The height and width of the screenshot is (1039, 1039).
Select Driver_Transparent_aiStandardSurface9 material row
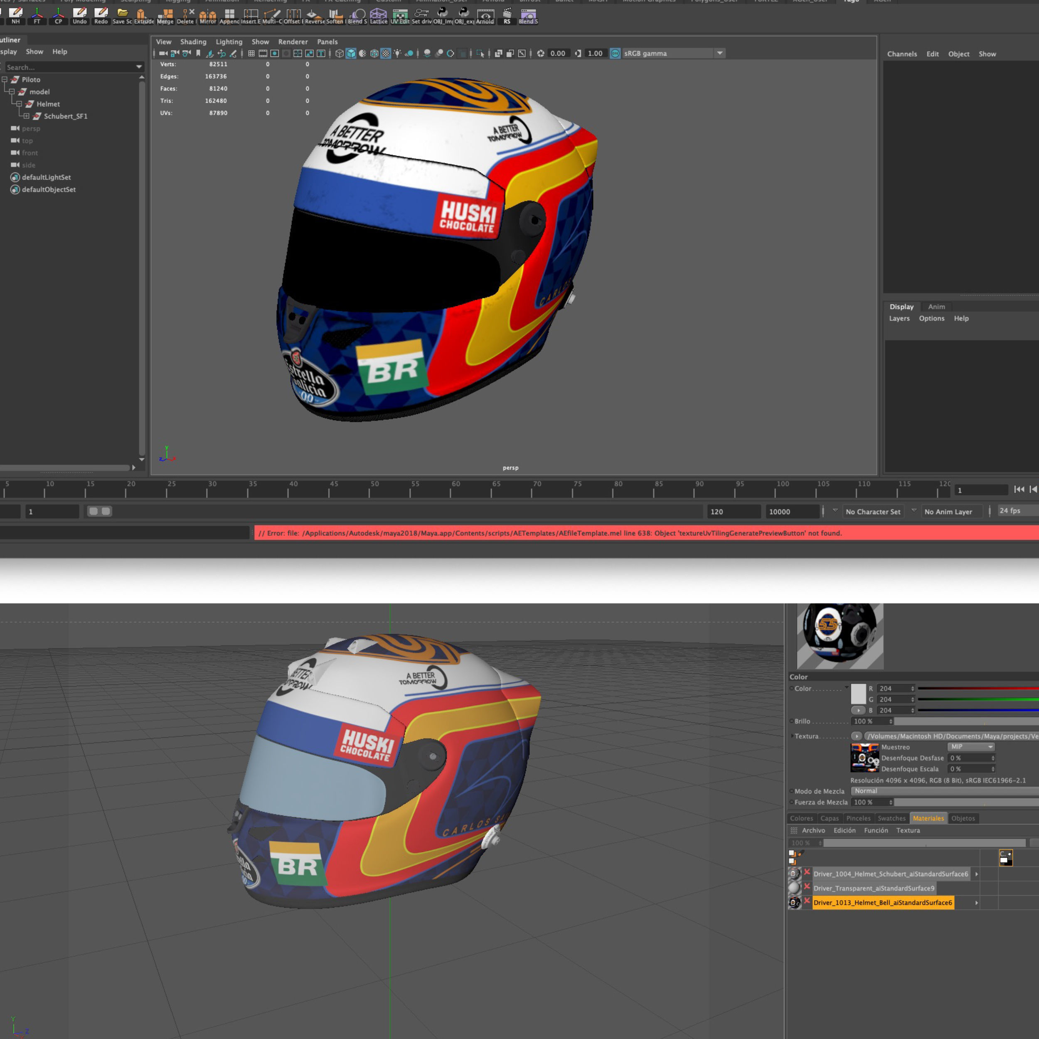pyautogui.click(x=873, y=888)
